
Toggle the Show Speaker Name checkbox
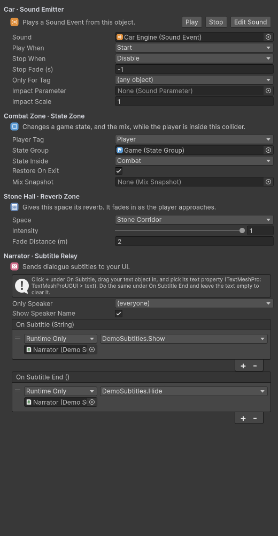pyautogui.click(x=119, y=314)
